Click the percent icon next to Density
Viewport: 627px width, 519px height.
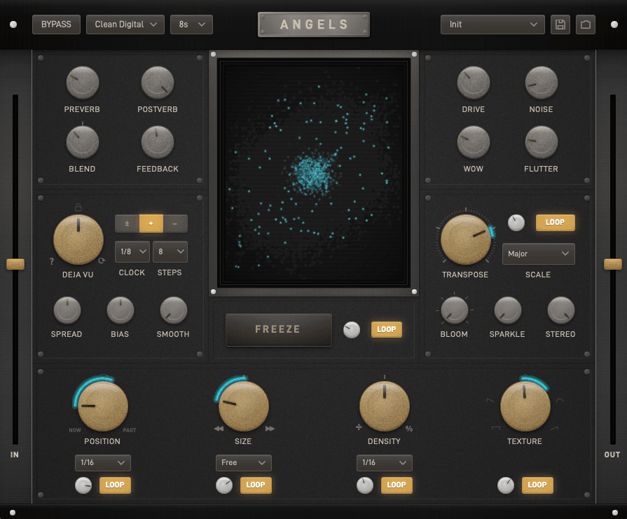(x=409, y=428)
